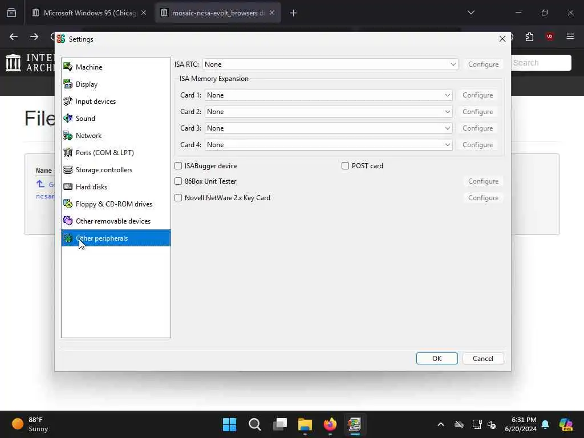Click OK to save settings
The image size is (584, 438).
point(437,358)
